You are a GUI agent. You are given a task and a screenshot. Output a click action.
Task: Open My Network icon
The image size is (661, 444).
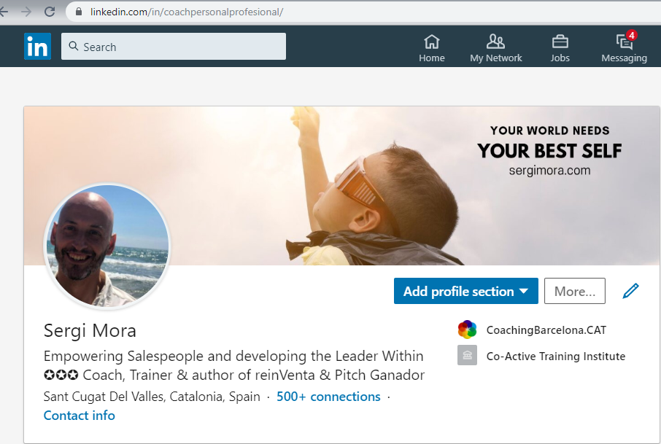point(495,42)
